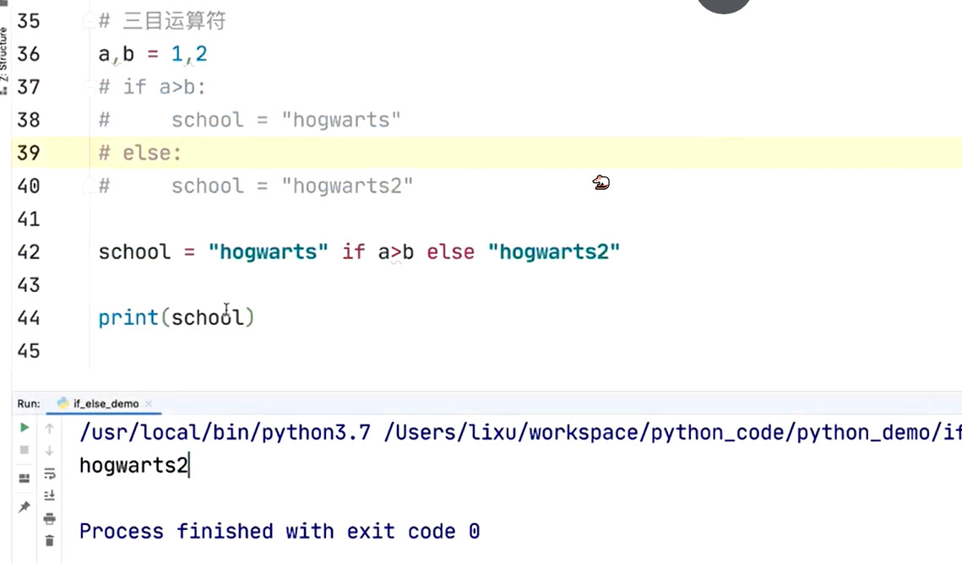962x563 pixels.
Task: Click the string "hogwarts" on line 42
Action: click(x=268, y=252)
